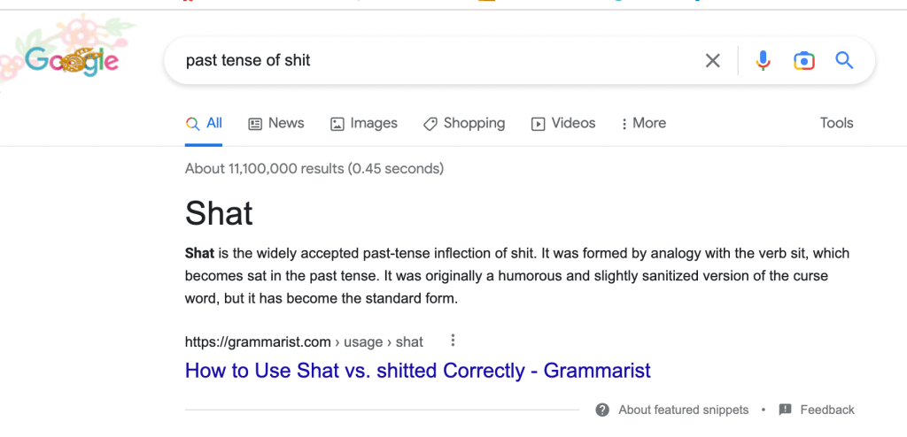Screen dimensions: 907x437
Task: Click the Google doodle logo
Action: tap(69, 58)
